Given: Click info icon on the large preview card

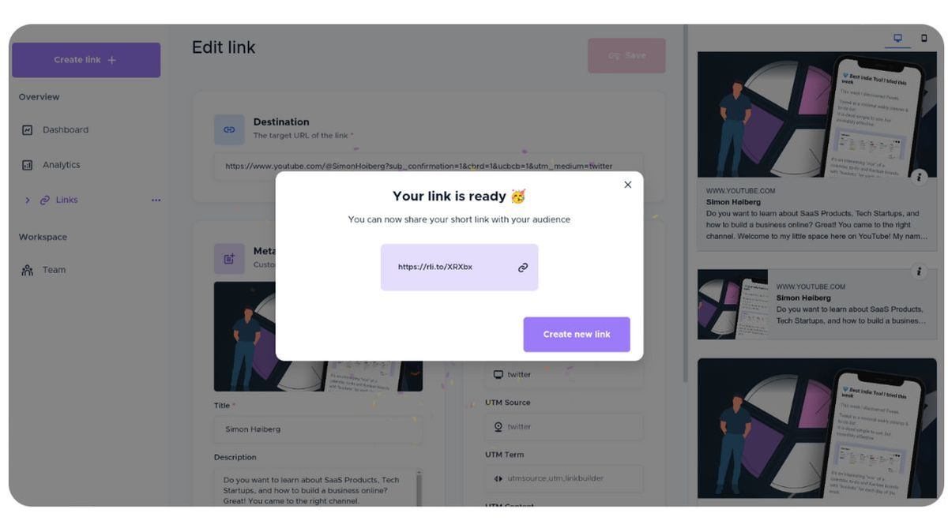Looking at the screenshot, I should [x=918, y=177].
